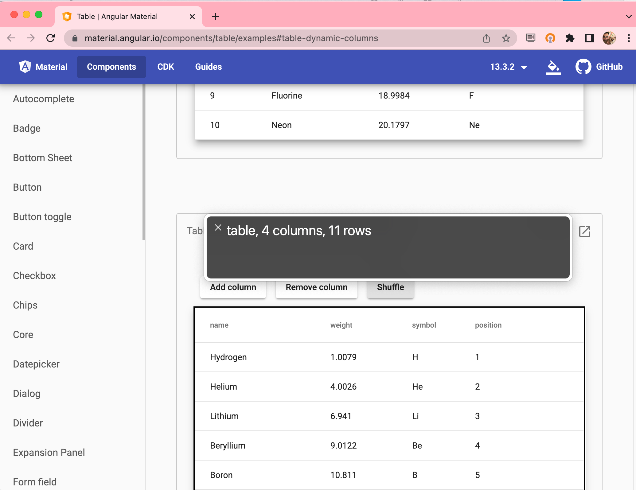View site information via the lock icon
Screen dimensions: 636x490
74,38
